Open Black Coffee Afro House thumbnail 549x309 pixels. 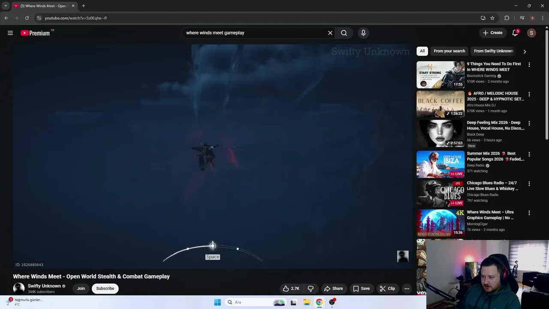(440, 104)
